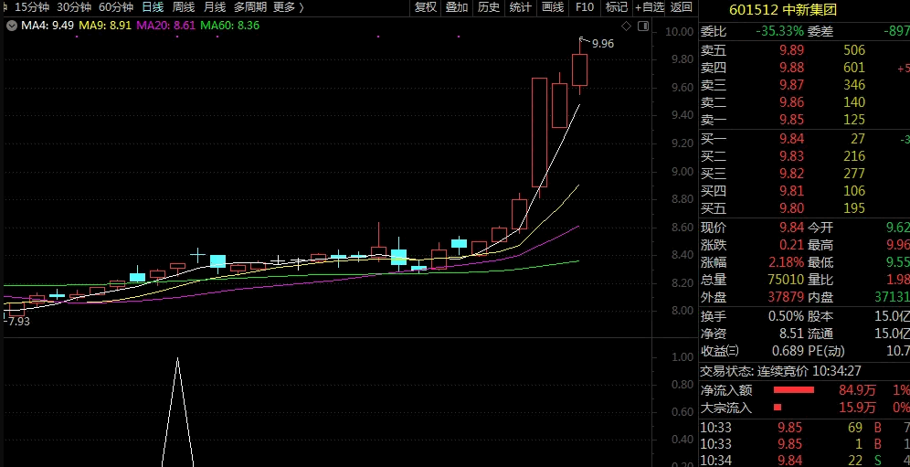Switch to 15分钟 period chart
Screen dimensions: 910x467
pos(32,7)
